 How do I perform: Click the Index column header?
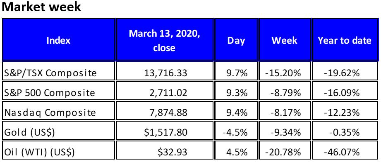pyautogui.click(x=58, y=40)
